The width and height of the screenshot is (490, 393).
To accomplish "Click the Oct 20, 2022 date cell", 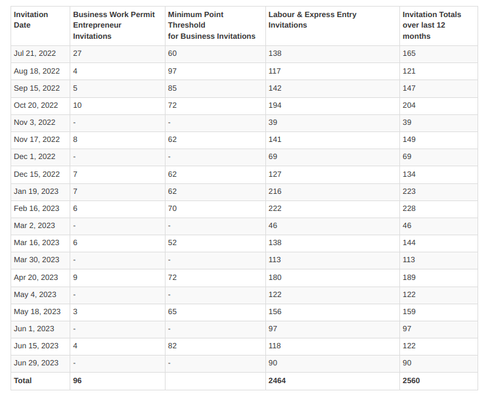I will pos(36,105).
